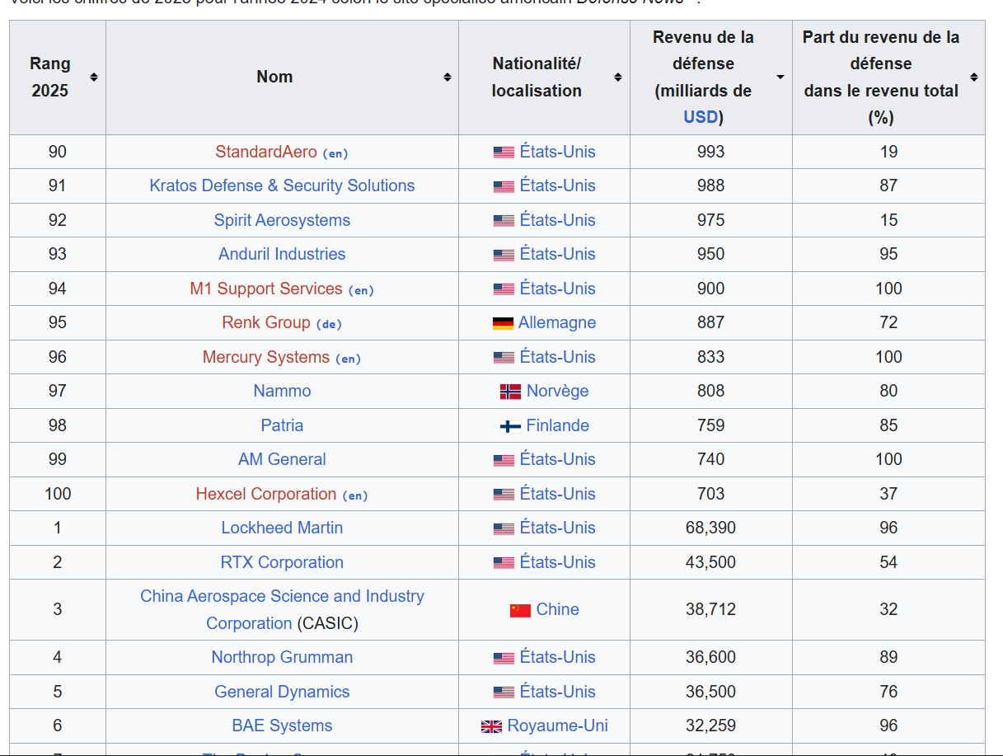Select revenue value 887 in Renk row
The width and height of the screenshot is (1003, 756).
click(x=710, y=322)
